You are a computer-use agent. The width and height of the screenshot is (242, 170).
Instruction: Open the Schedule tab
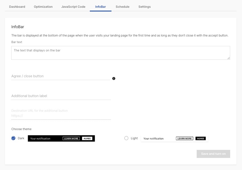click(x=122, y=6)
